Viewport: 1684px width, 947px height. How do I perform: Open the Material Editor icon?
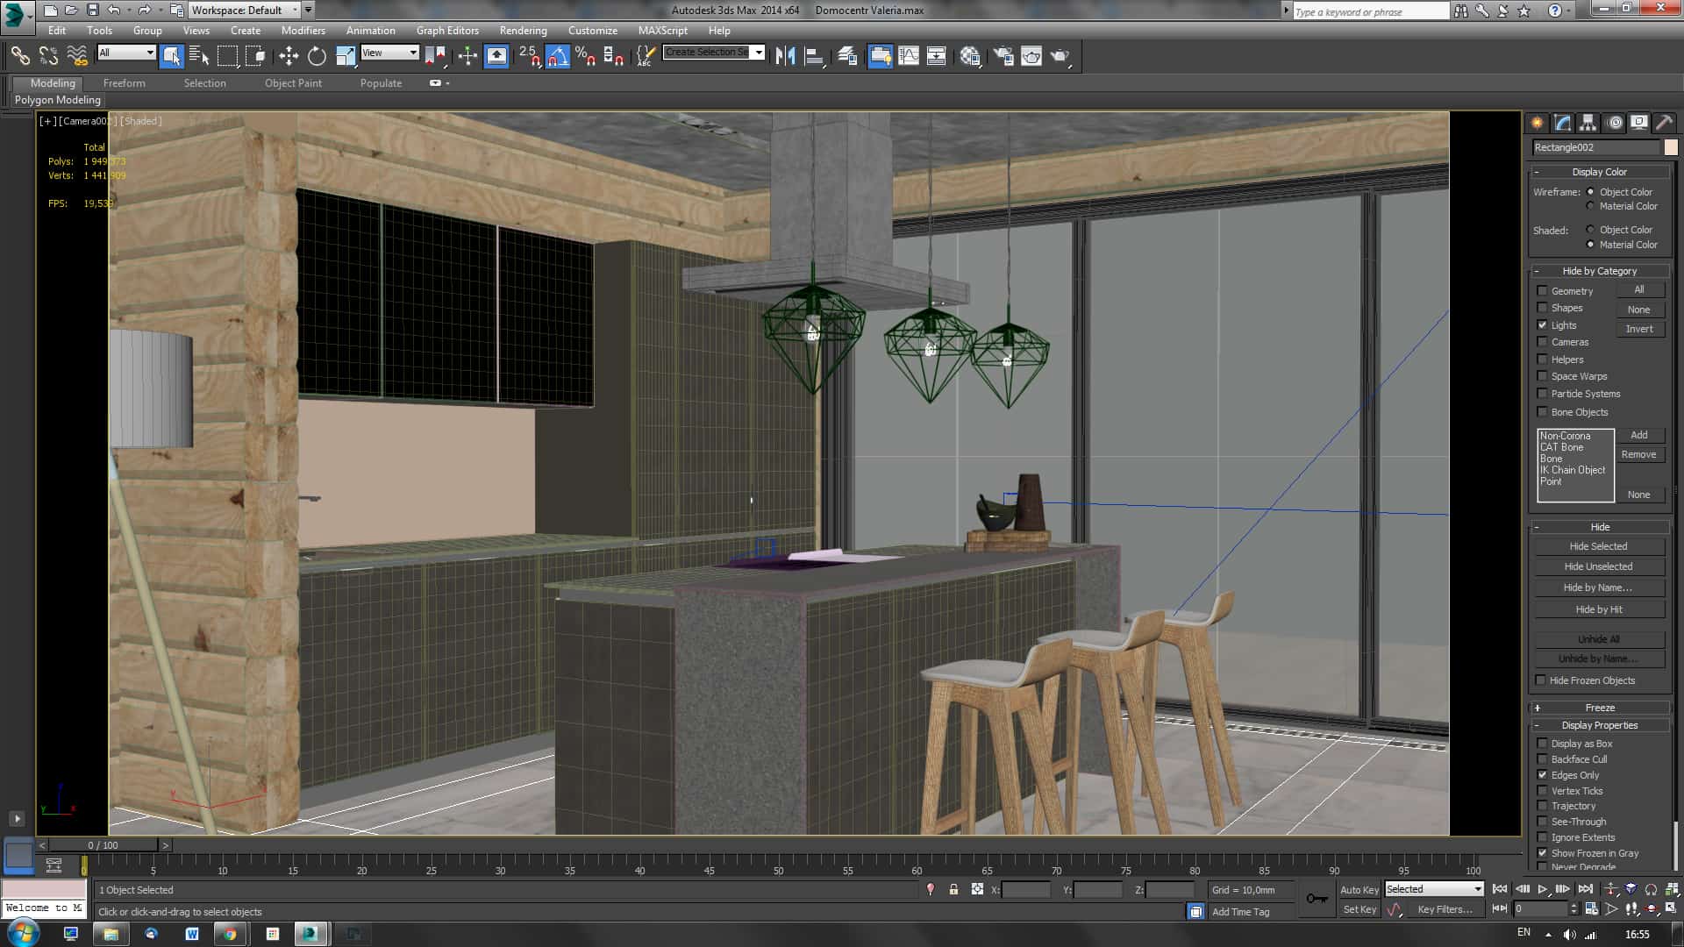(969, 56)
